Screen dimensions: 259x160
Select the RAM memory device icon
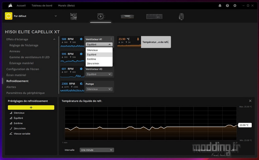coord(127,16)
